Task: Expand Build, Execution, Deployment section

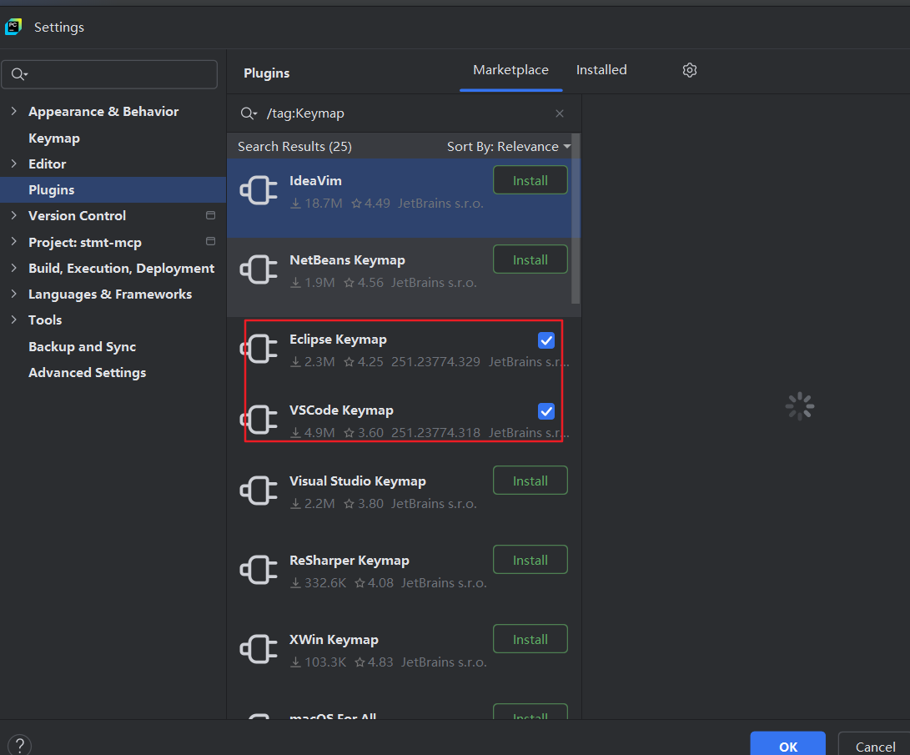Action: 14,268
